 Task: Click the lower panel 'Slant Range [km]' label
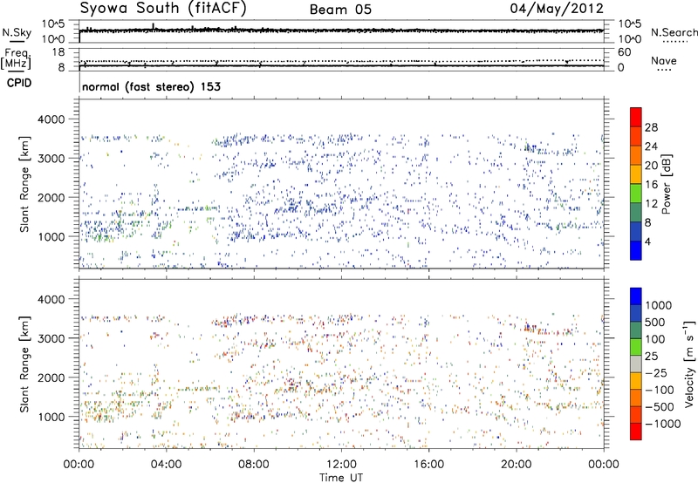[x=24, y=364]
